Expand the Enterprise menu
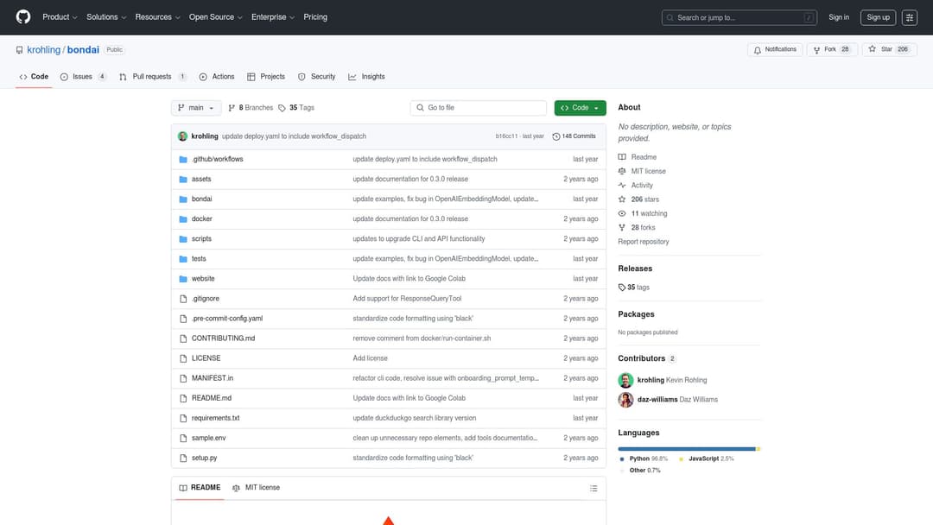 tap(272, 17)
